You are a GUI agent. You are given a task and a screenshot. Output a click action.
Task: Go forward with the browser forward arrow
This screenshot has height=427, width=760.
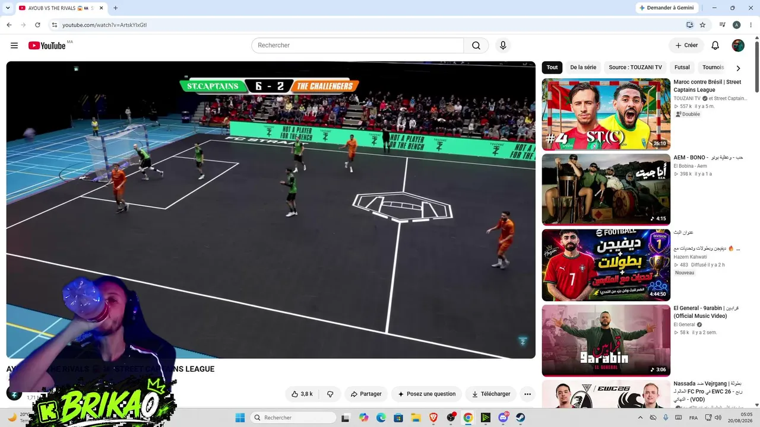point(23,25)
